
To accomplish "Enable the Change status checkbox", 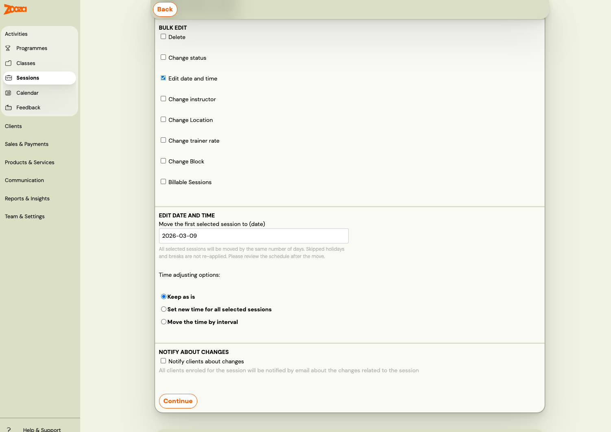I will [x=163, y=57].
